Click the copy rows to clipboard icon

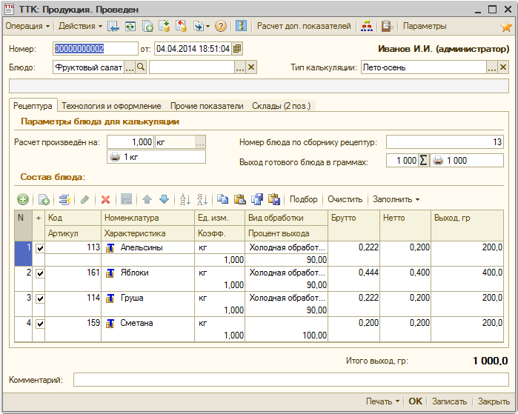[x=222, y=199]
